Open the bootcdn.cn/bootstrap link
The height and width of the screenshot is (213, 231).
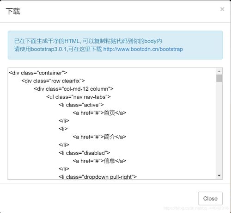tap(143, 49)
